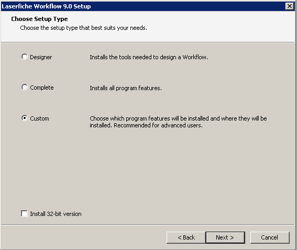Click the Custom option label
The image size is (297, 250).
40,118
